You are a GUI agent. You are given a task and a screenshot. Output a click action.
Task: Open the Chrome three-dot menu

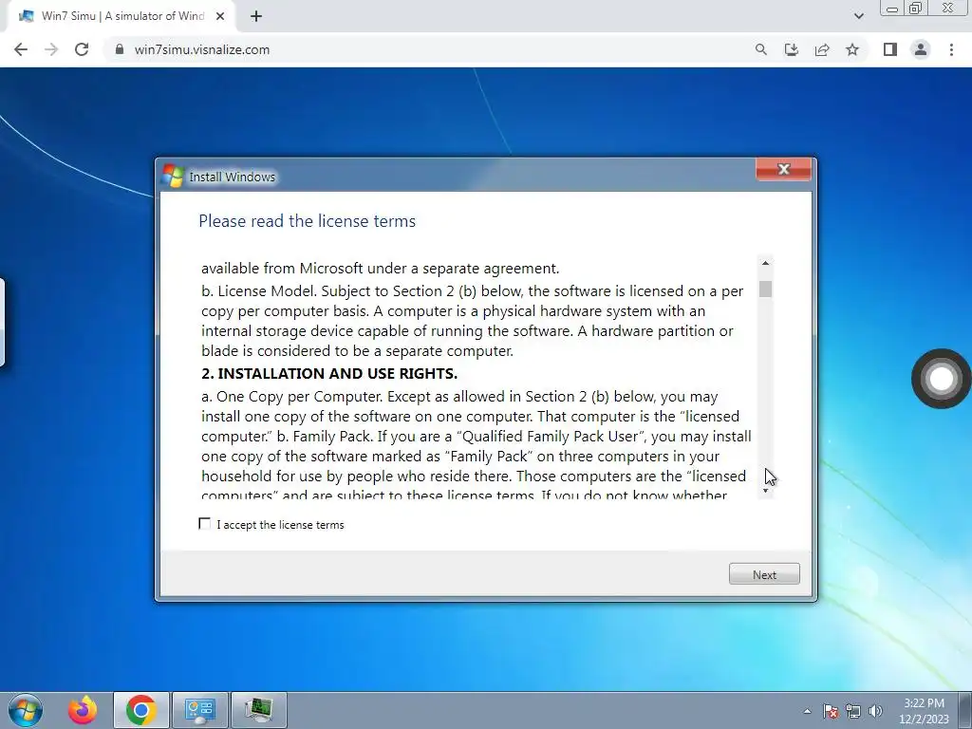point(951,49)
